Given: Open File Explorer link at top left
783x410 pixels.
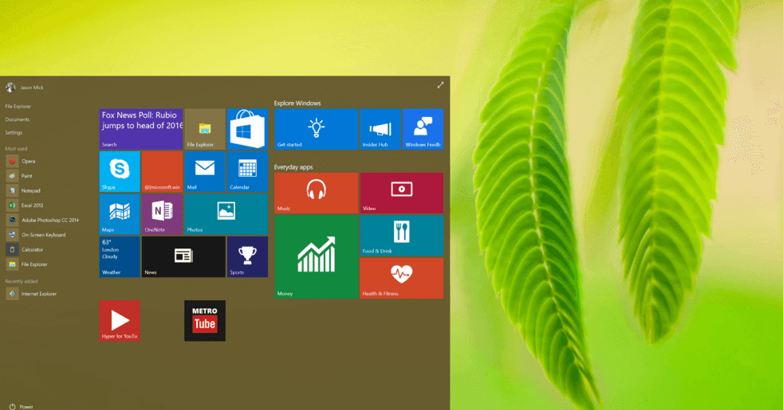Looking at the screenshot, I should point(18,106).
